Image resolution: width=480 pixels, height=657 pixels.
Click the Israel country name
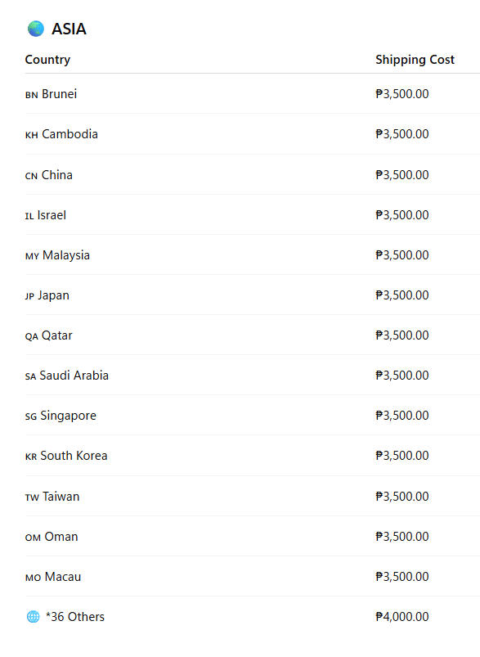(52, 215)
